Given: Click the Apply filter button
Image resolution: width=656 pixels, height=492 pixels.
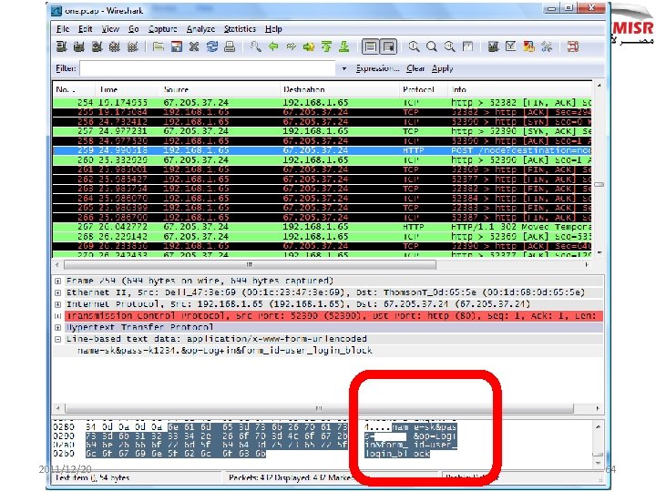Looking at the screenshot, I should point(443,68).
